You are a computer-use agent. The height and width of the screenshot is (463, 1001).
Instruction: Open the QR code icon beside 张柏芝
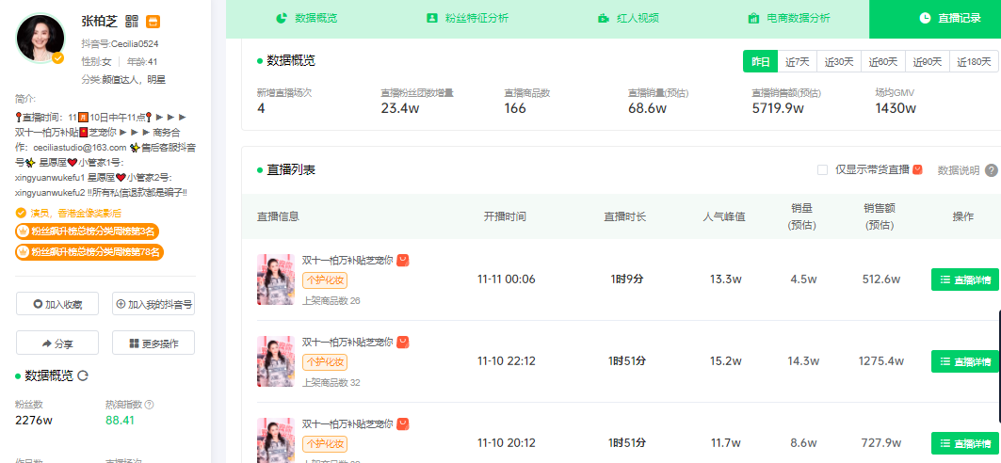(132, 21)
